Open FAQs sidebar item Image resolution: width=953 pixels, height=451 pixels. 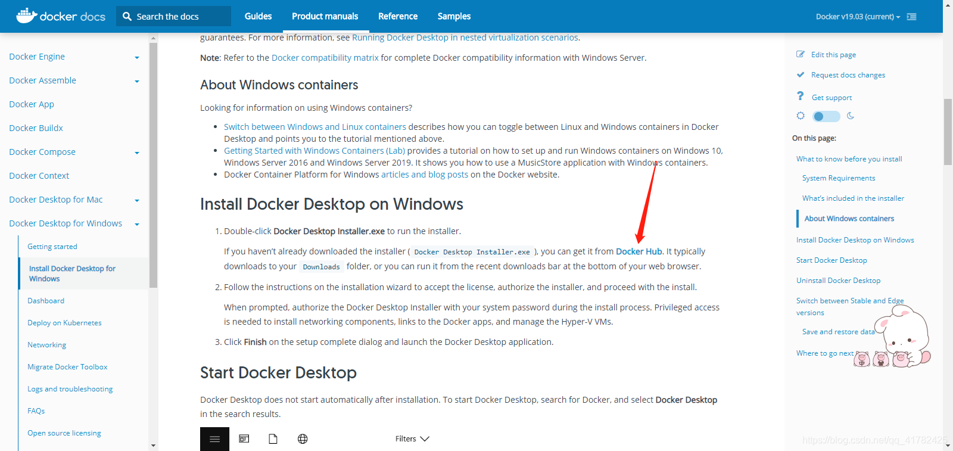36,411
